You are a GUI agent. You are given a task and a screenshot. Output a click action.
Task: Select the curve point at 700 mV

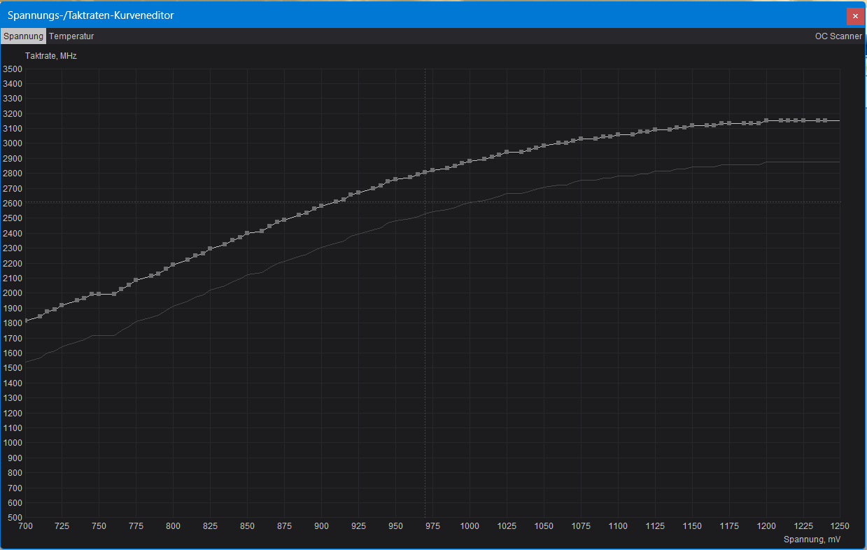(x=26, y=320)
